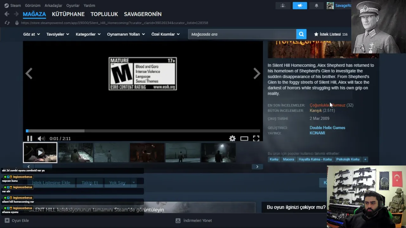Click the Steam logo in the menu bar
The width and height of the screenshot is (406, 228).
(6, 5)
